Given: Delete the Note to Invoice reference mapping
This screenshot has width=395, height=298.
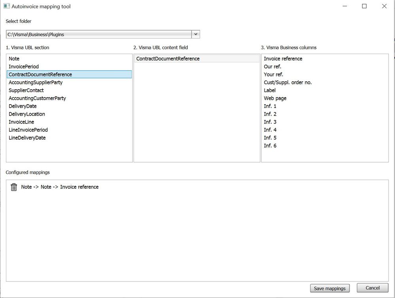Looking at the screenshot, I should coord(14,187).
